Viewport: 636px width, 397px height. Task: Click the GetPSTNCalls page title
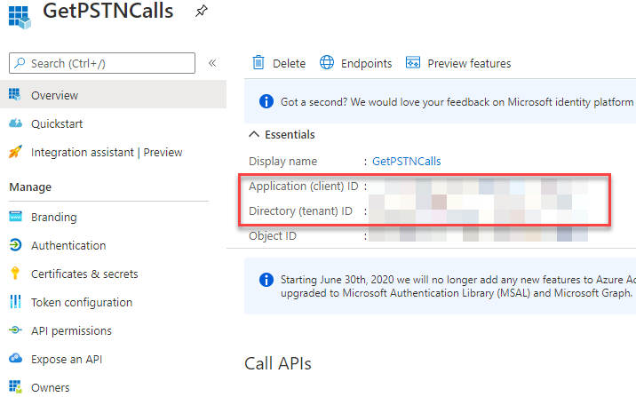[x=107, y=11]
